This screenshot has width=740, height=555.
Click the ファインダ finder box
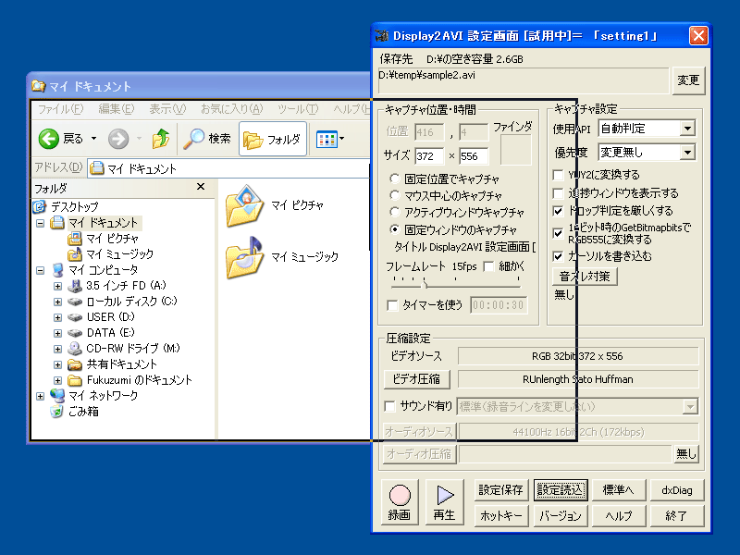[x=516, y=150]
